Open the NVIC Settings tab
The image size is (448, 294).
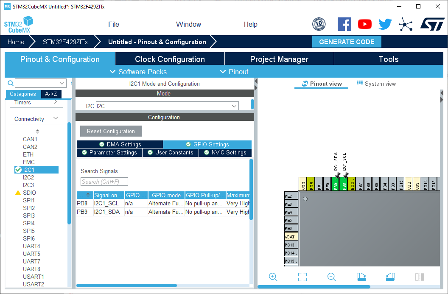coord(225,153)
